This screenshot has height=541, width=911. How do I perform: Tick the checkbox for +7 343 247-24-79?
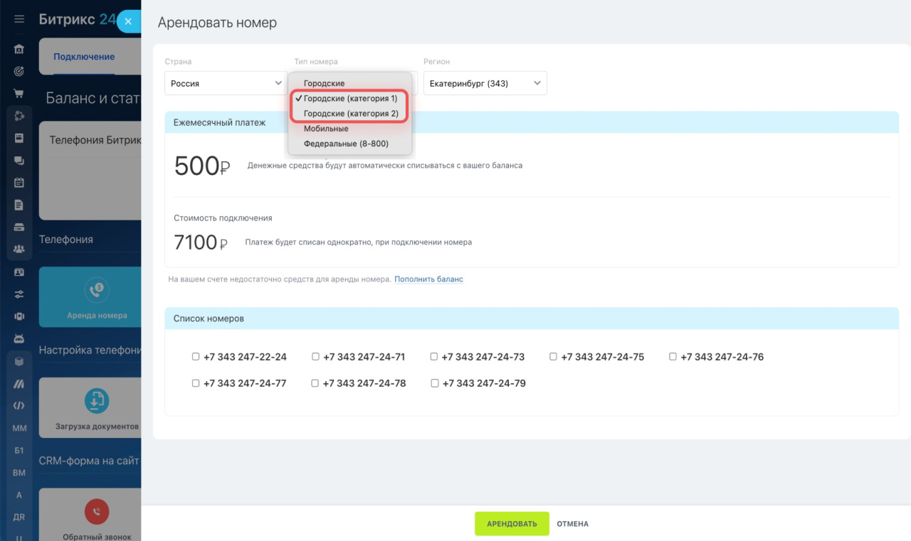click(x=434, y=383)
